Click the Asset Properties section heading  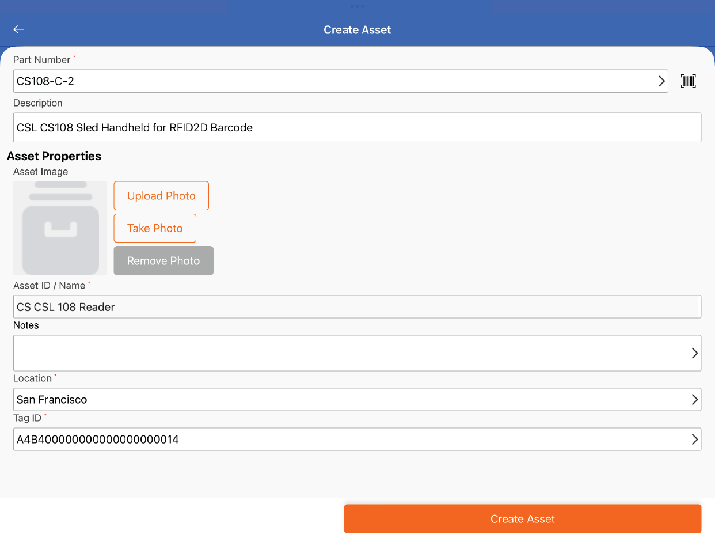[54, 156]
